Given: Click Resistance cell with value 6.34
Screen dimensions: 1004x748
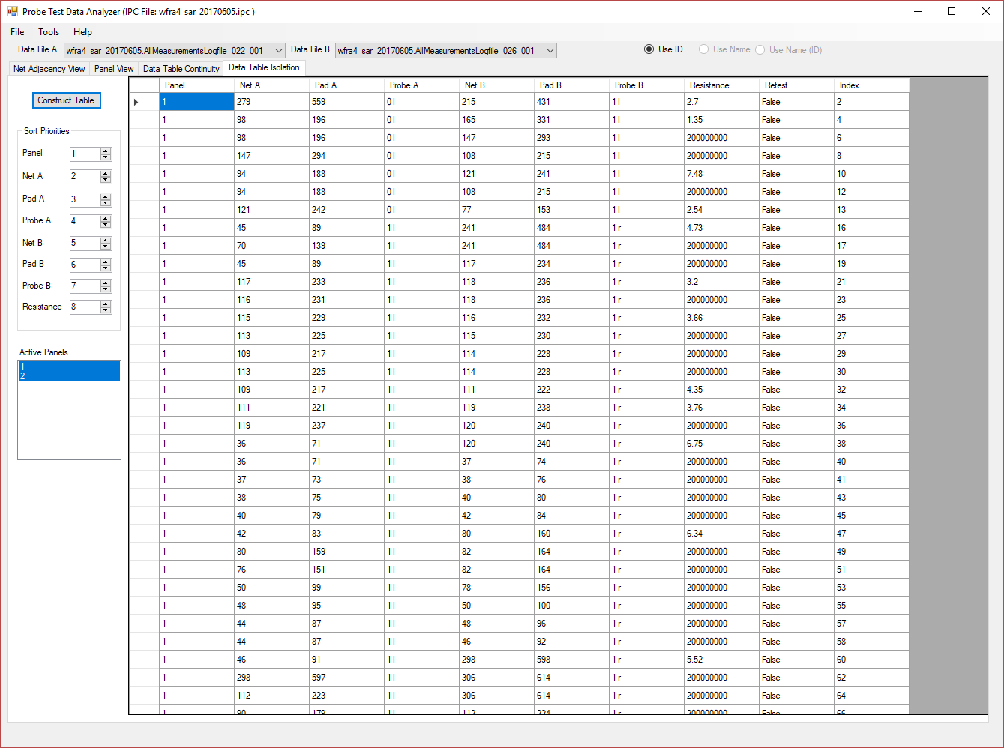Looking at the screenshot, I should coord(721,534).
